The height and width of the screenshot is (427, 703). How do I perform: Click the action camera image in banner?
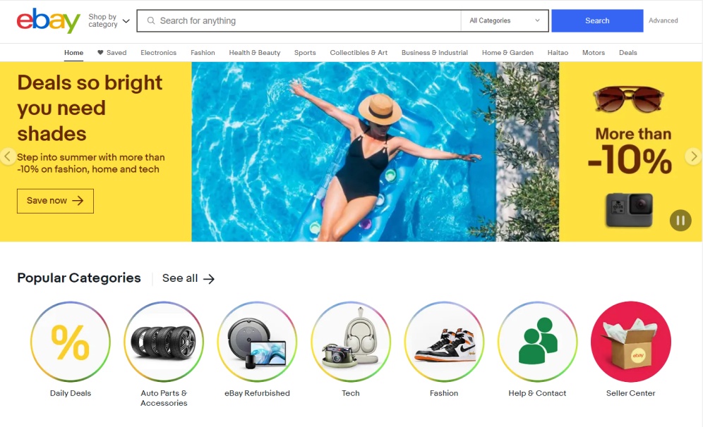[629, 210]
